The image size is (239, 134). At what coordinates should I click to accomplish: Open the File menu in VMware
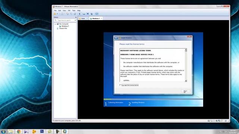[x=55, y=10]
